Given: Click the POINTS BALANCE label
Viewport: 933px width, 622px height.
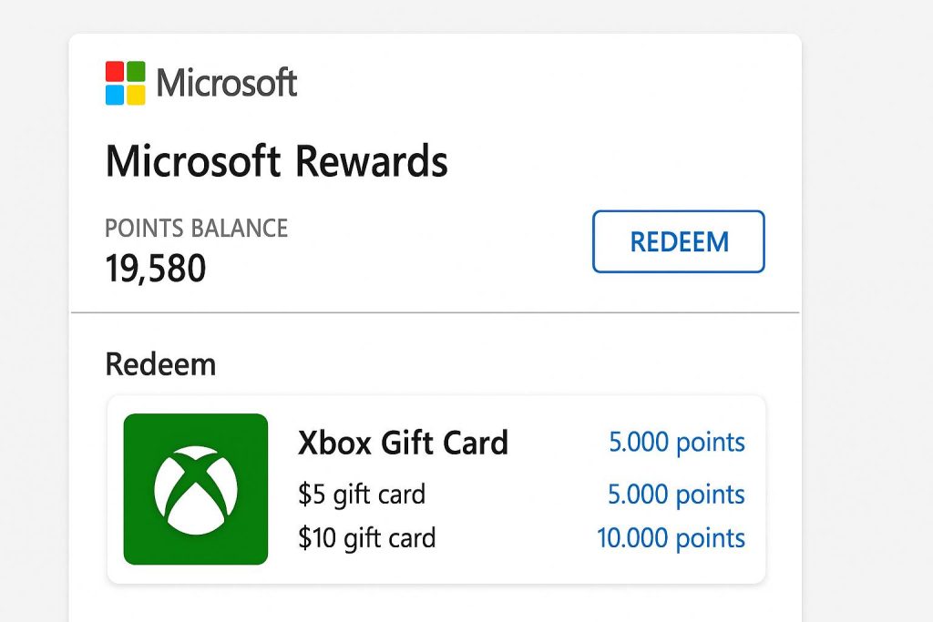Looking at the screenshot, I should [x=196, y=228].
